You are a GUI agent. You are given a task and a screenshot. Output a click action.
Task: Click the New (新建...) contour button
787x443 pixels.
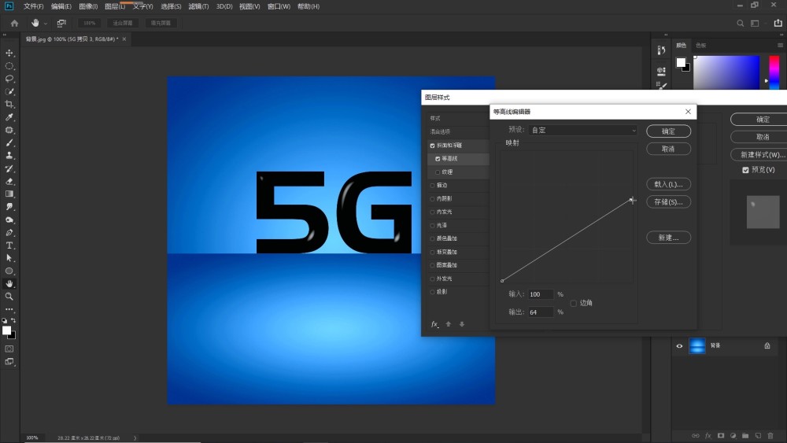pos(668,238)
